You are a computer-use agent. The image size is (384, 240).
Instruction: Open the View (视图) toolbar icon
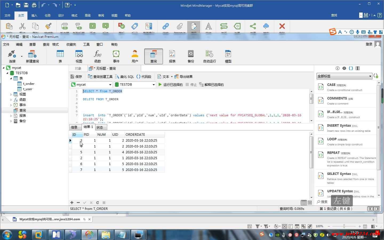tap(79, 57)
